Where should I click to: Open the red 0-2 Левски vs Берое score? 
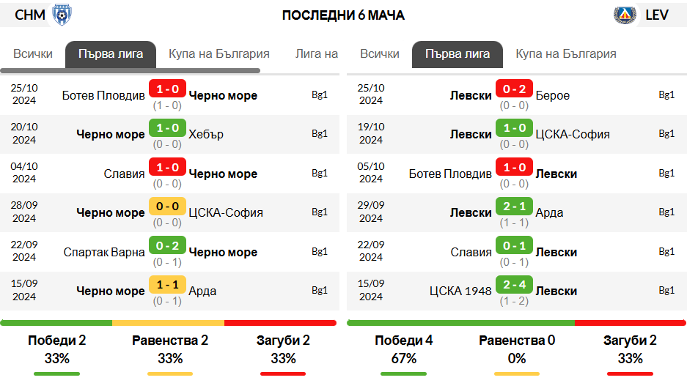point(514,89)
